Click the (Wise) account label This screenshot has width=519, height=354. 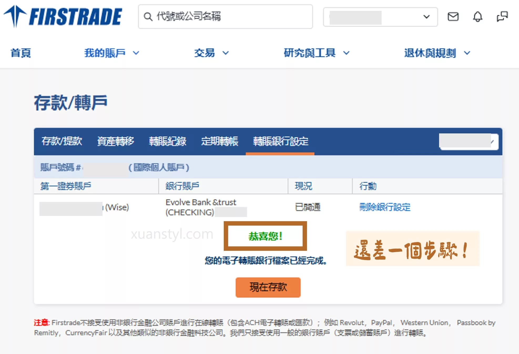[117, 207]
